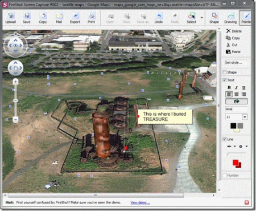Open the line end style dropdown

coord(246,146)
